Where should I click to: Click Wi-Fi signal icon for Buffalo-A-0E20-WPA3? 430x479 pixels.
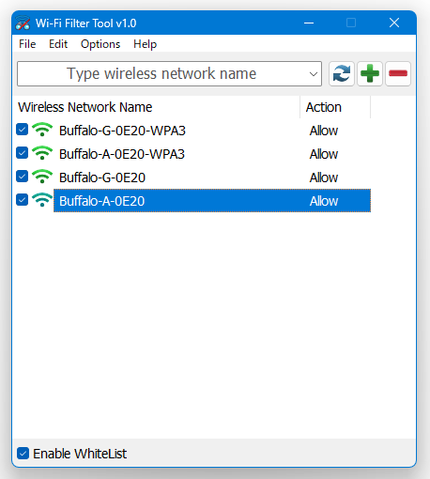pos(42,153)
